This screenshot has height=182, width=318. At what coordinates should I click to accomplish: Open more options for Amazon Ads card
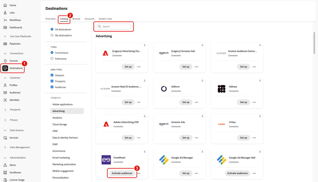196,138
